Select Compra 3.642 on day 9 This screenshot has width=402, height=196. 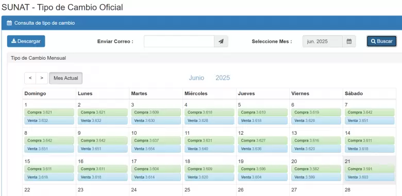103,140
